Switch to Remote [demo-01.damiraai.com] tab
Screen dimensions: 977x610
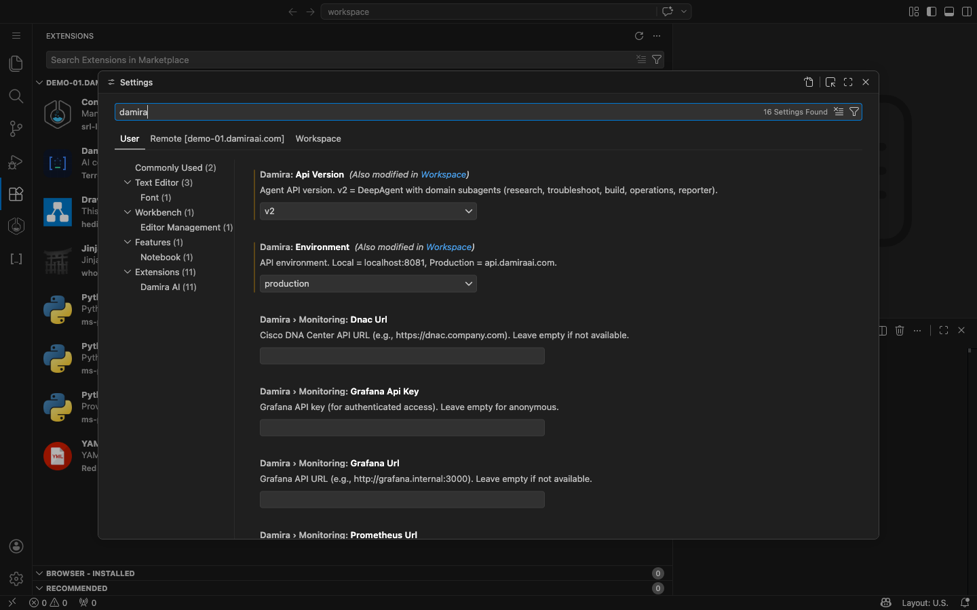(217, 138)
